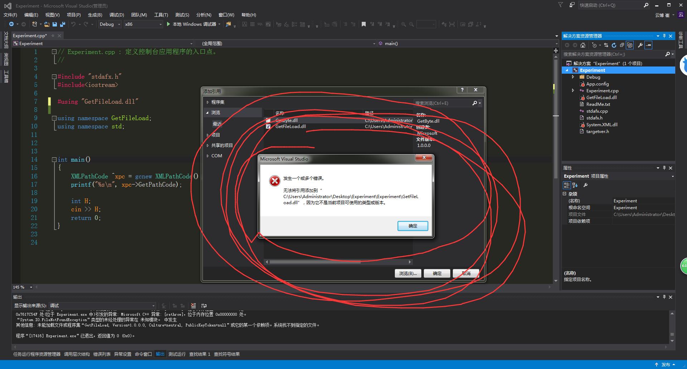687x369 pixels.
Task: Click the 发布 publish button in status bar
Action: (x=666, y=365)
